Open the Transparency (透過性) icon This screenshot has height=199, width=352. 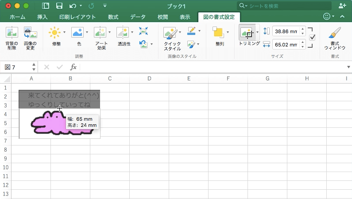(x=123, y=32)
